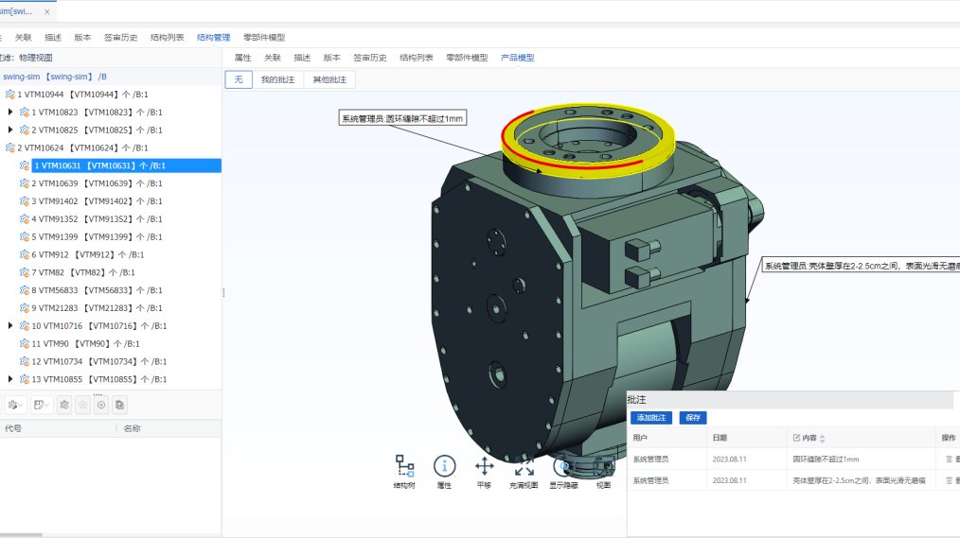Click the 充满视图 fit view icon
This screenshot has width=960, height=538.
524,467
